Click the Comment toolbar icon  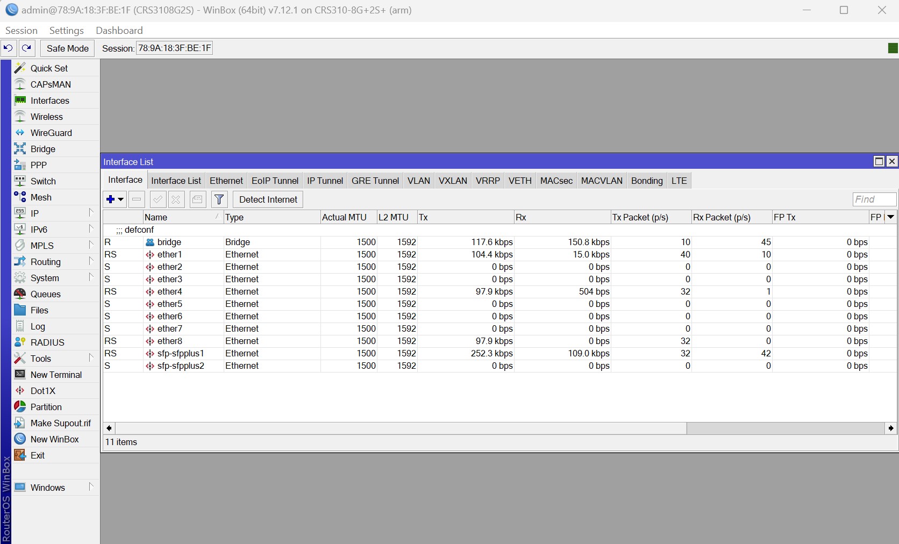click(197, 200)
